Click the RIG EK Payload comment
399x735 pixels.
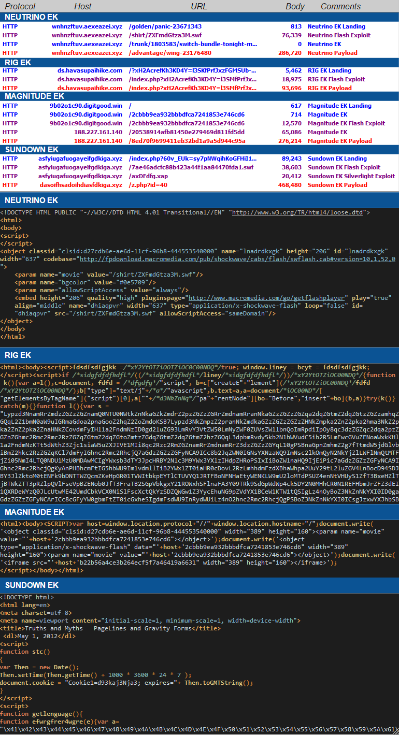(330, 88)
